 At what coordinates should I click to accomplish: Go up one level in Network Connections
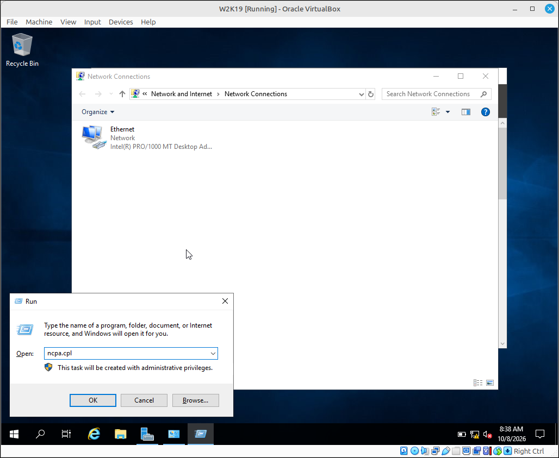pyautogui.click(x=122, y=94)
